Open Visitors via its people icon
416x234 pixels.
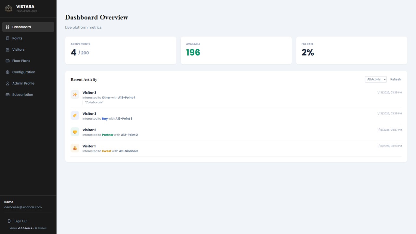click(7, 49)
